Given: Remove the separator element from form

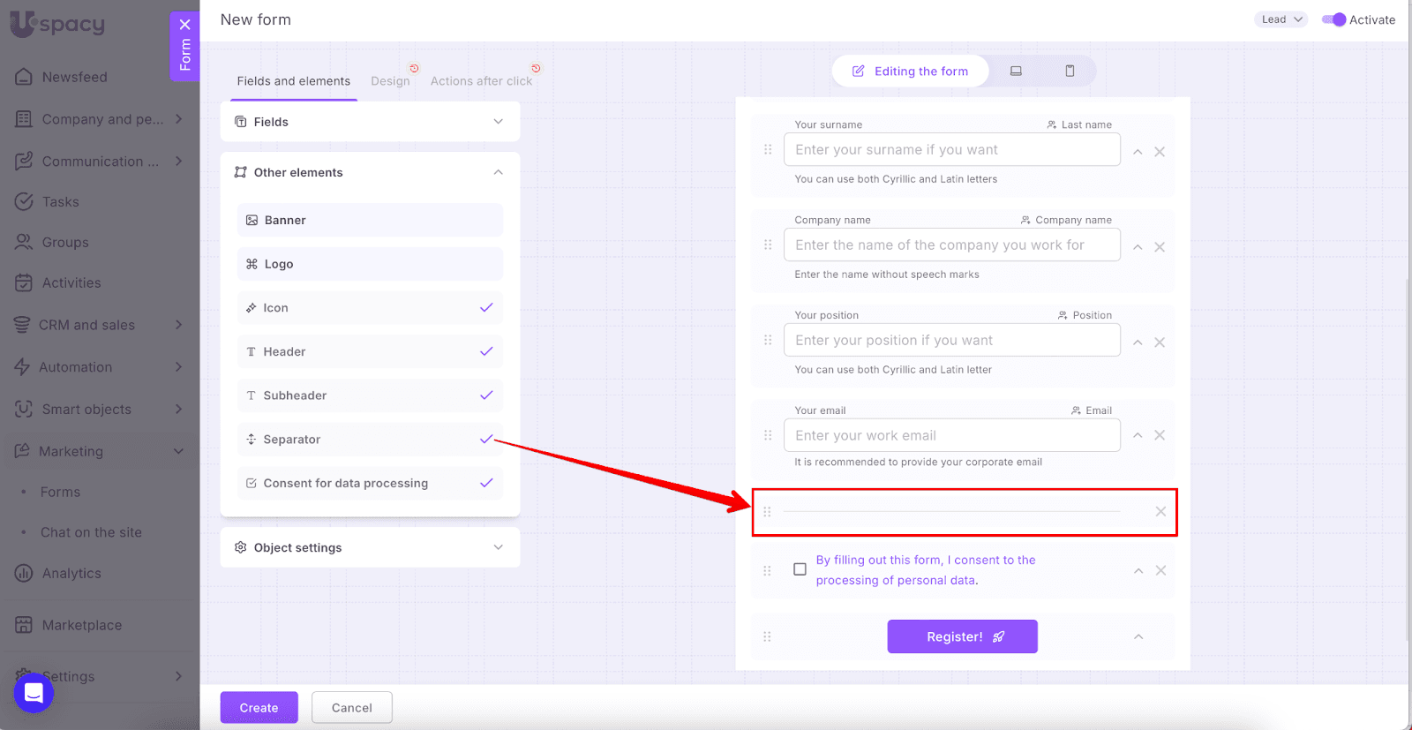Looking at the screenshot, I should [1160, 512].
